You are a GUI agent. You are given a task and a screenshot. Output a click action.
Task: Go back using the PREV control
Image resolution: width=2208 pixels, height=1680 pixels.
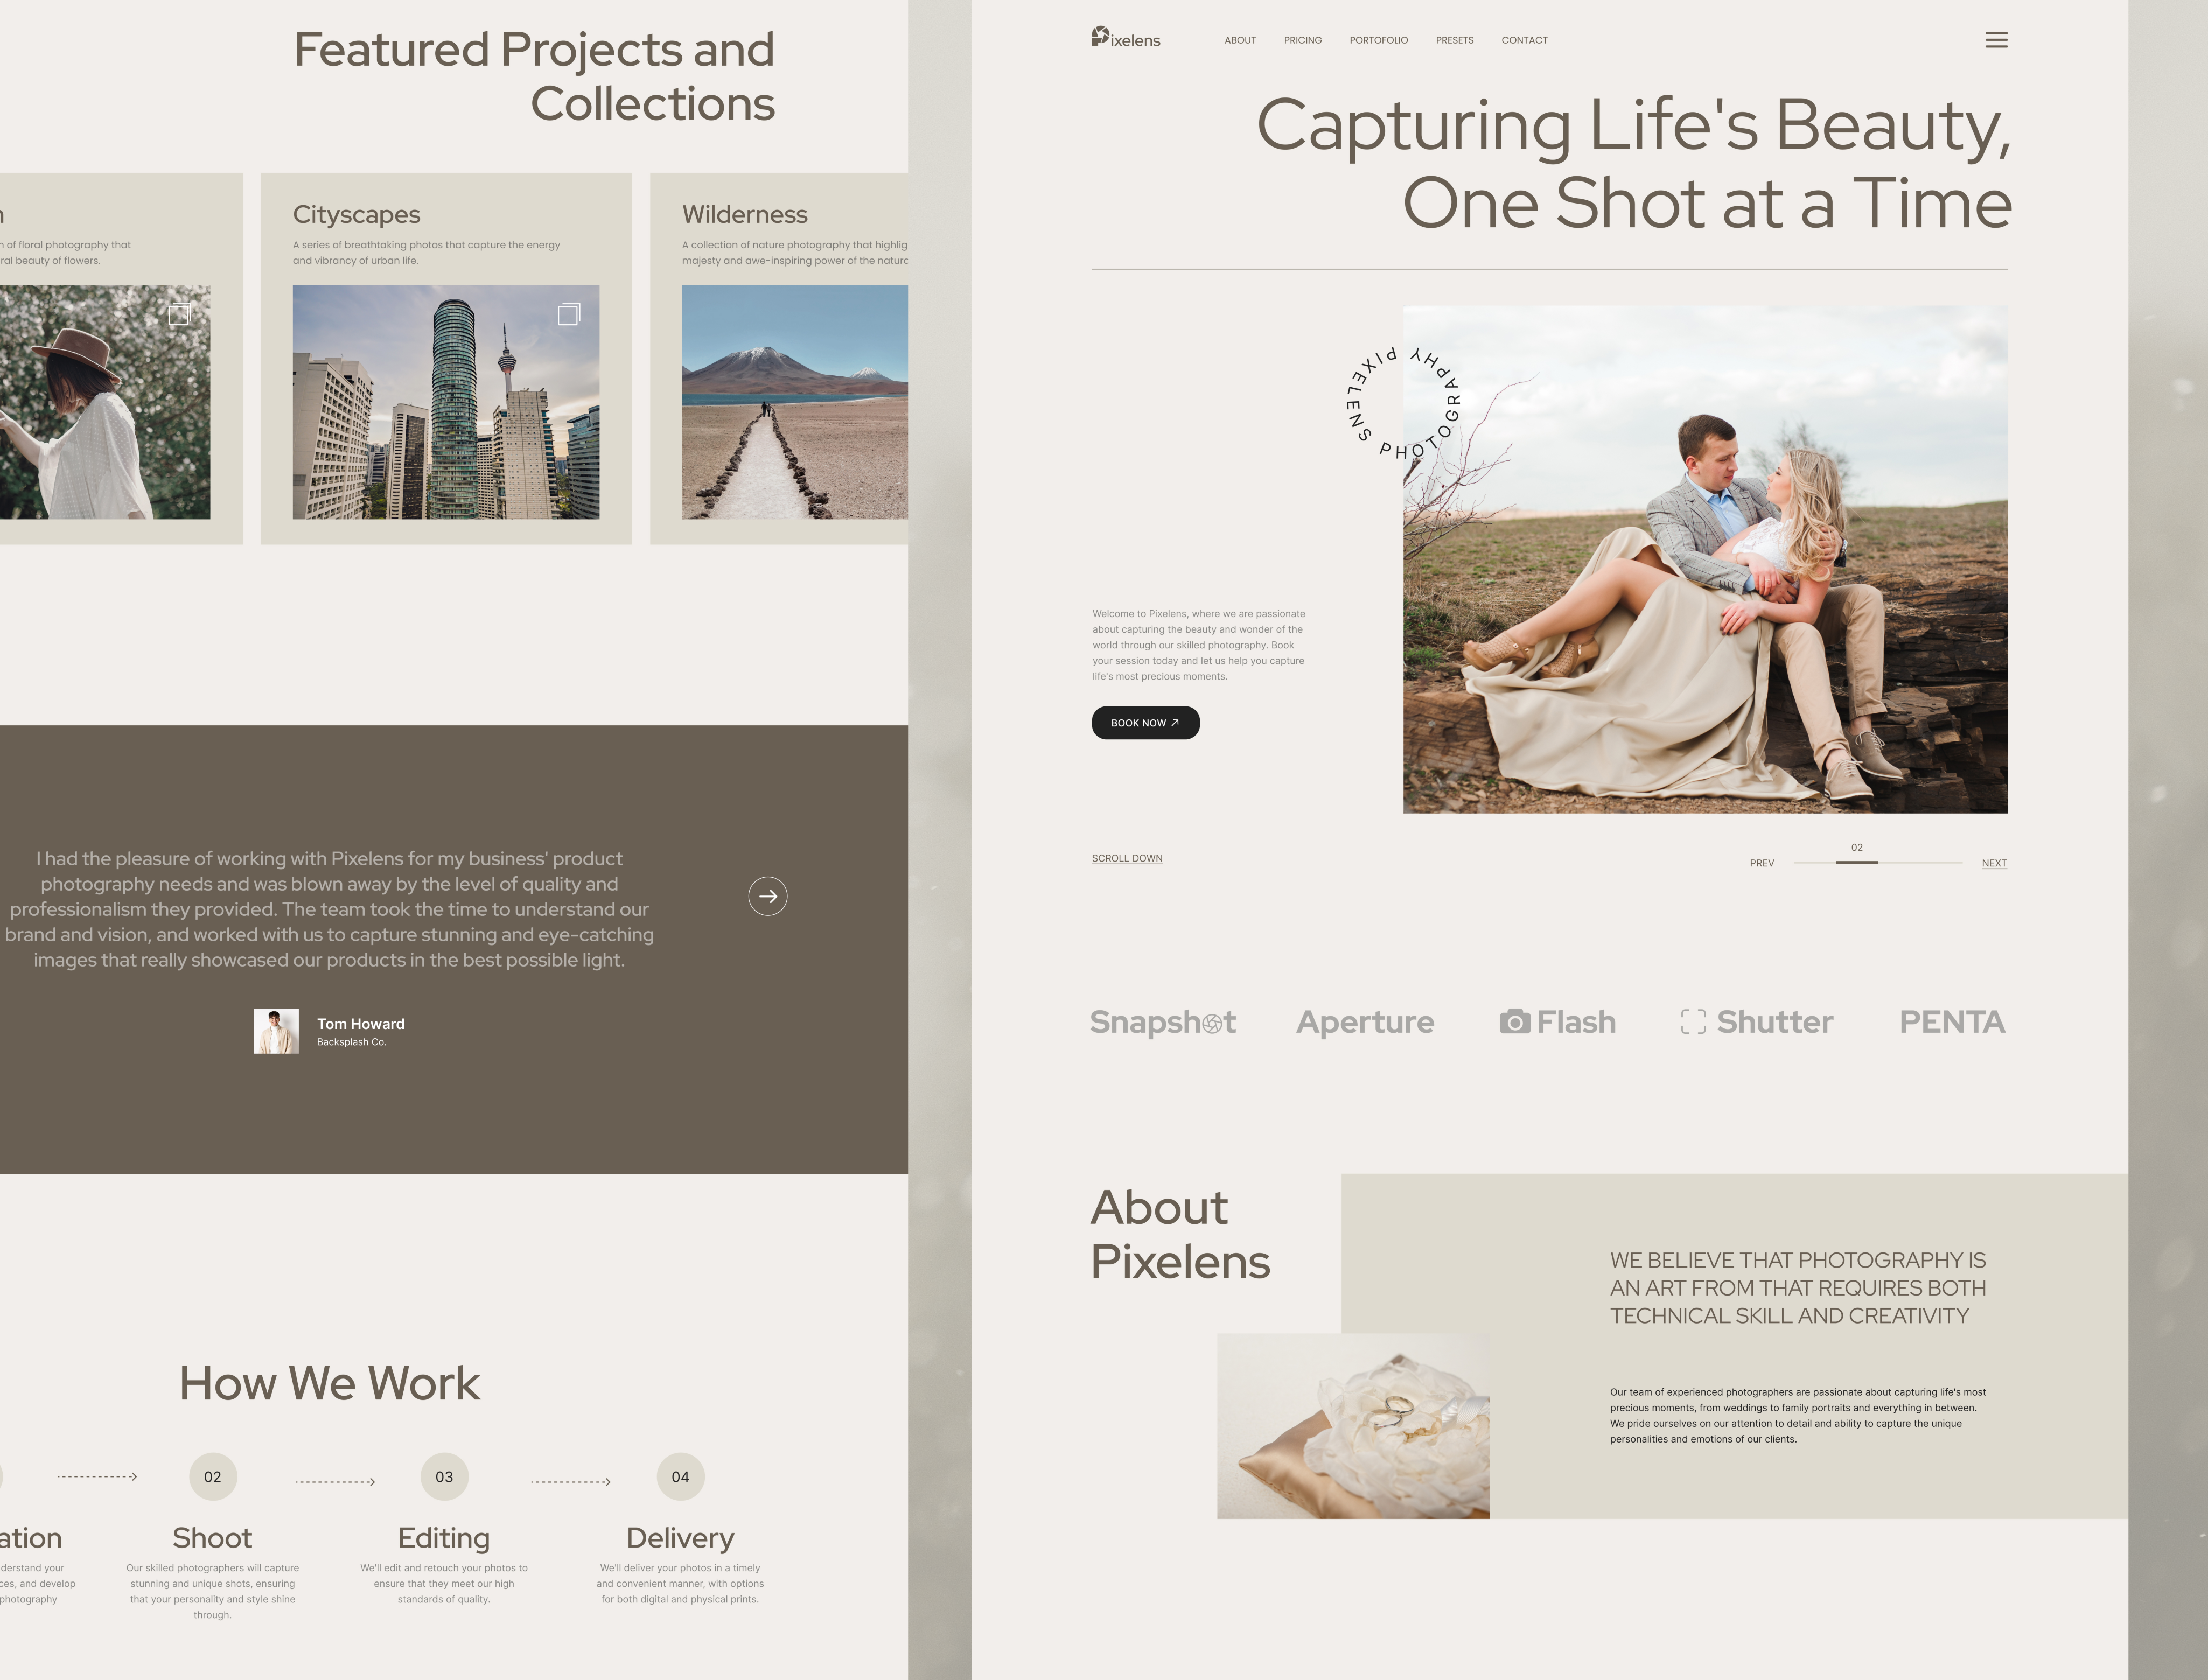tap(1762, 863)
